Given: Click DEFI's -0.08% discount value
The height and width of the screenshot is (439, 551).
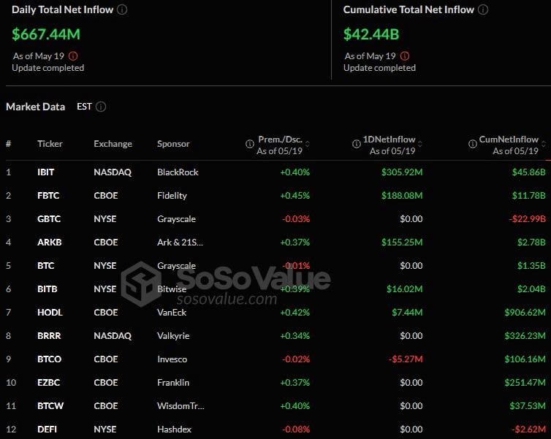Looking at the screenshot, I should [296, 430].
